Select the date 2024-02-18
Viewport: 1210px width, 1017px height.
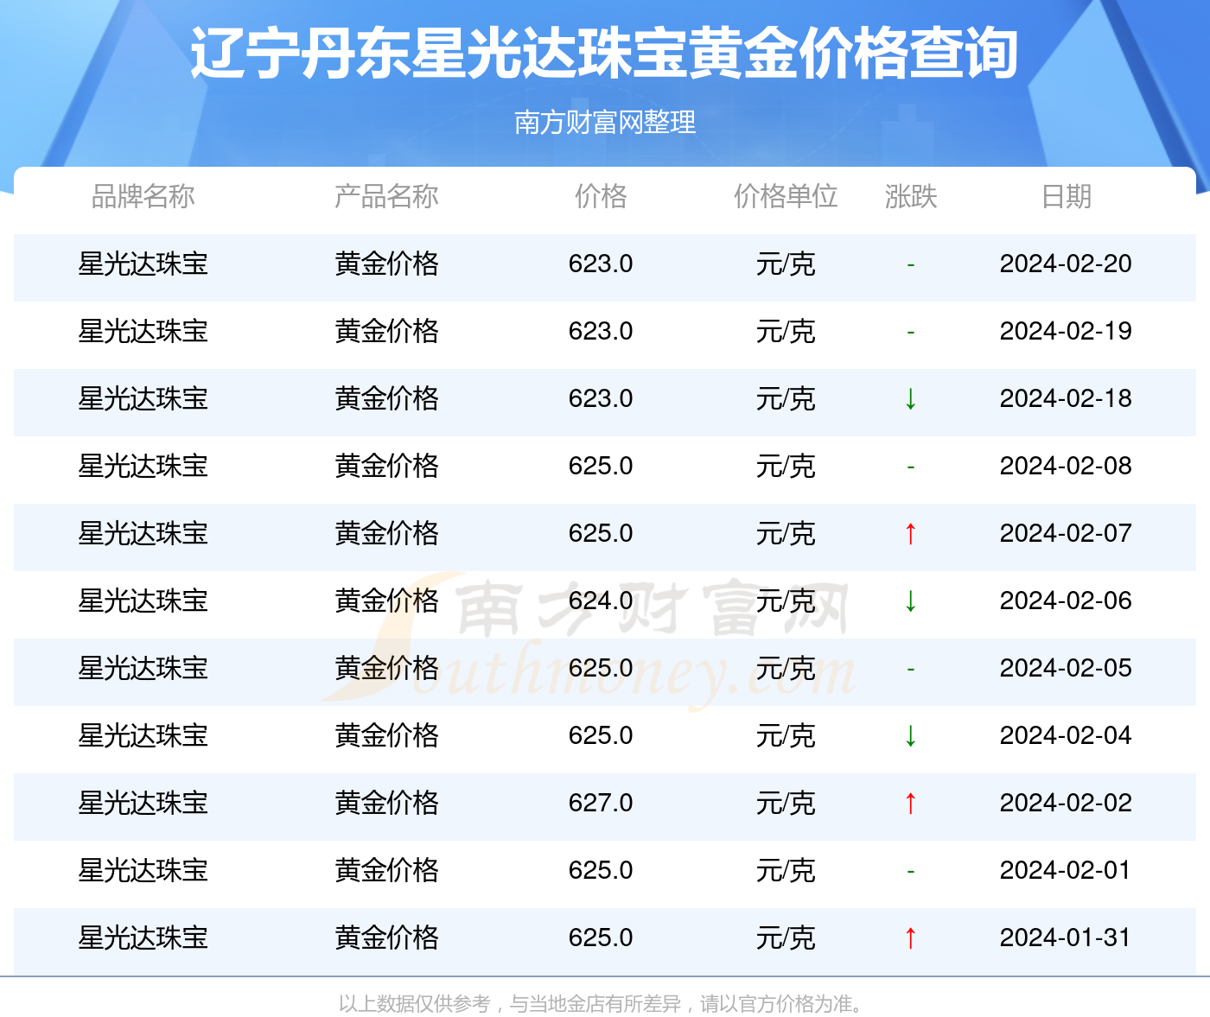coord(1066,398)
